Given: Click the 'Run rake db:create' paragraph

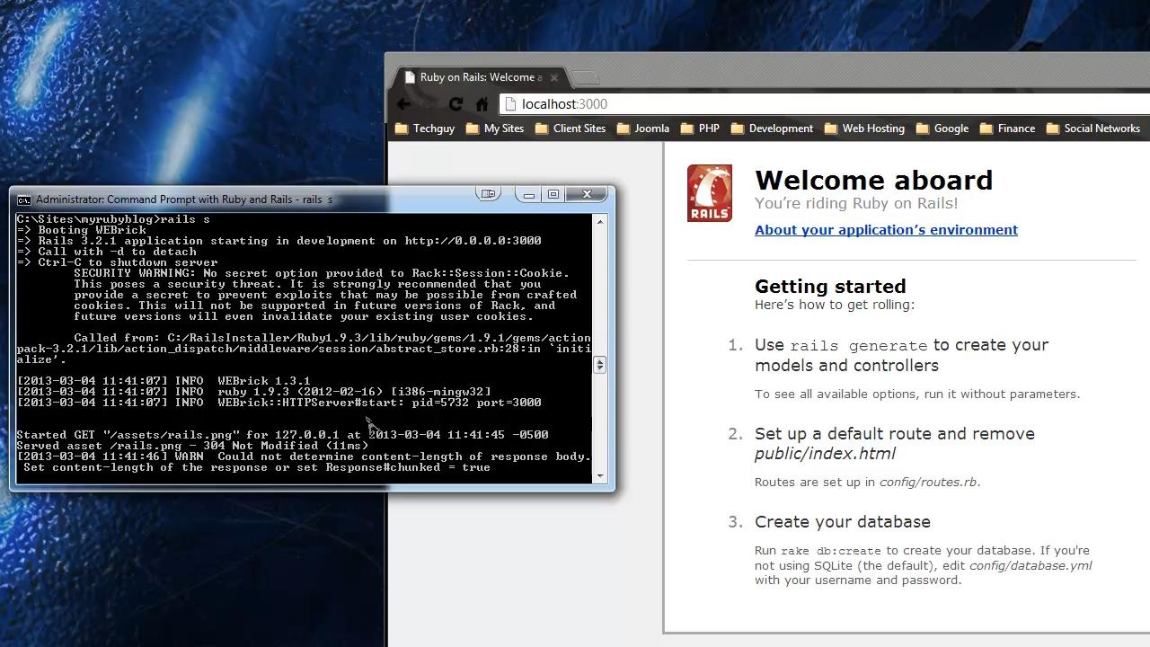Looking at the screenshot, I should (924, 565).
